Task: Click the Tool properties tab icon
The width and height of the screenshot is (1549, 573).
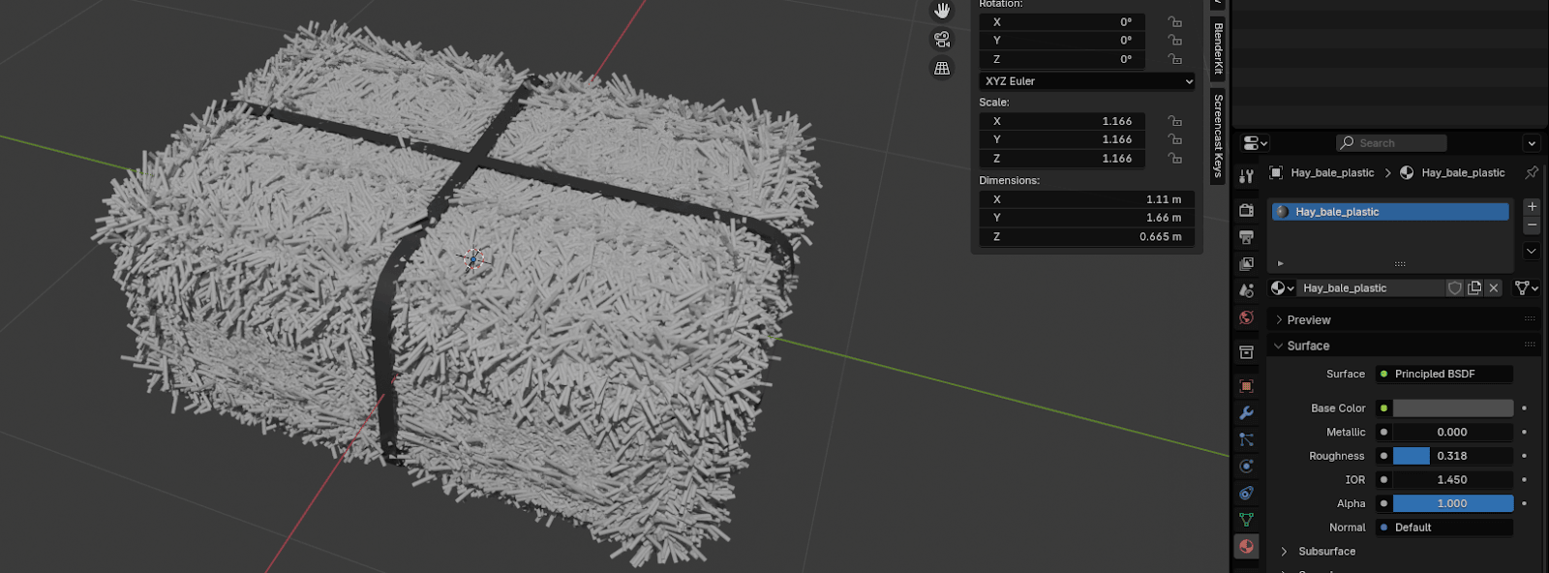Action: click(1246, 176)
